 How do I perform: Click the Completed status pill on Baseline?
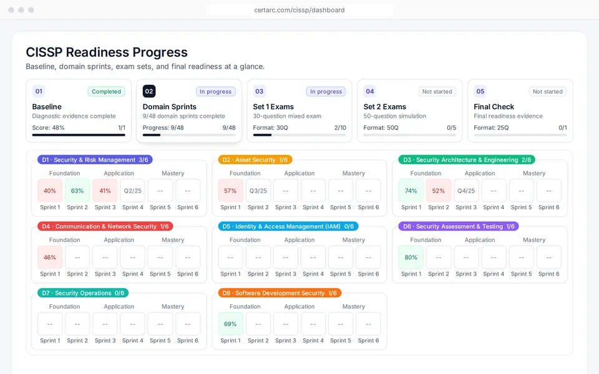(x=106, y=92)
